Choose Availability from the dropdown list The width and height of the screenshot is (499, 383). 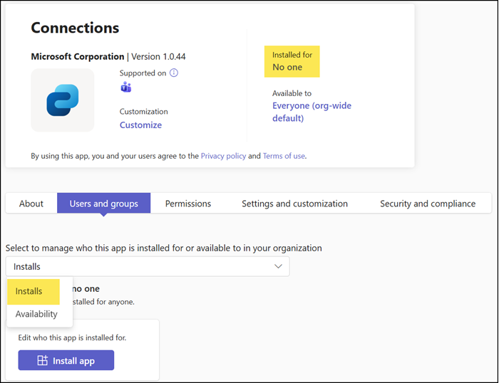36,314
